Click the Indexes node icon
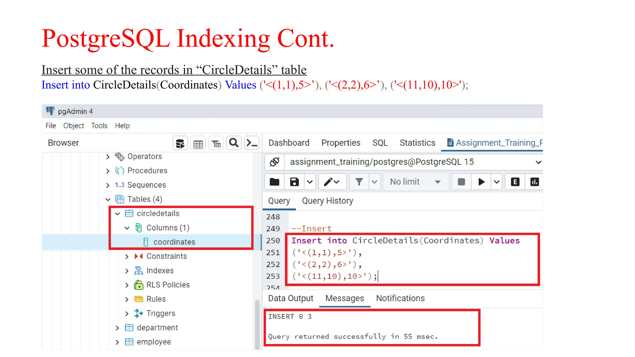The height and width of the screenshot is (357, 635). pos(139,271)
